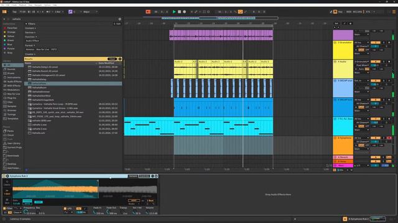This screenshot has width=398, height=223.
Task: Open the Create menu
Action: (14, 5)
